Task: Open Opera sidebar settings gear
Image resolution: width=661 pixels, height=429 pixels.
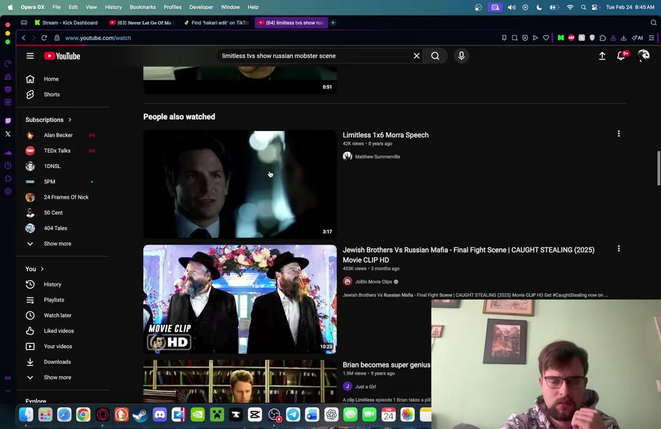Action: click(8, 191)
